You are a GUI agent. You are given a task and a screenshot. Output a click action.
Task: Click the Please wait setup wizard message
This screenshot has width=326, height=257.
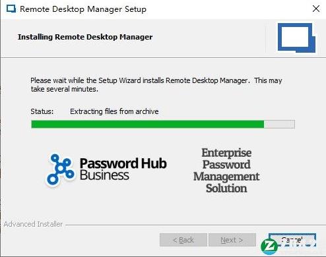point(156,84)
